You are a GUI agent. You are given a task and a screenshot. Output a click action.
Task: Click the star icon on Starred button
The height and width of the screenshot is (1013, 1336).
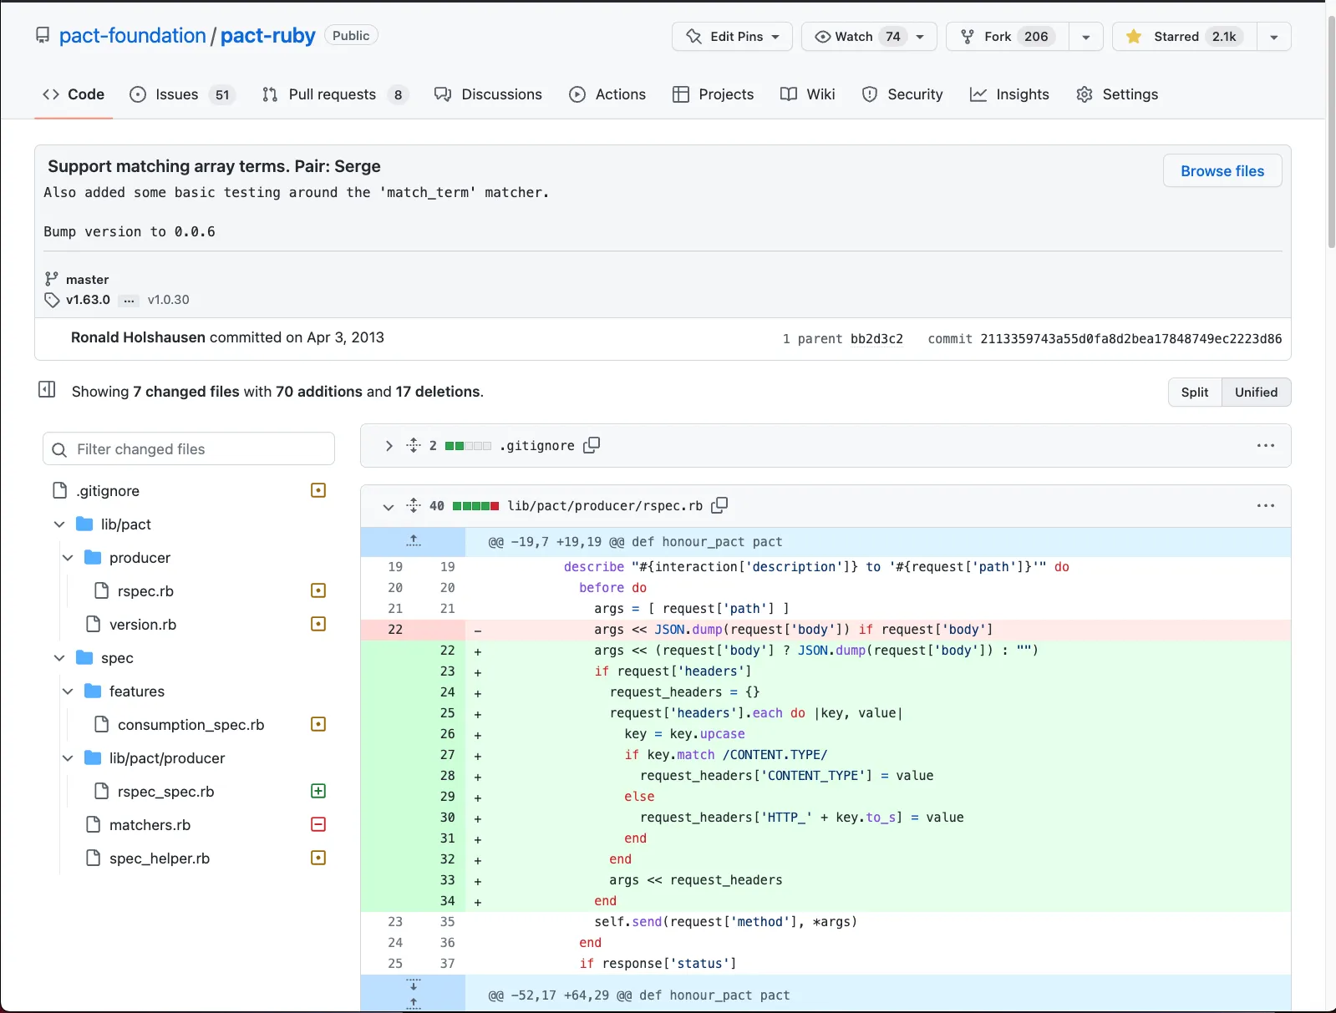pos(1134,36)
